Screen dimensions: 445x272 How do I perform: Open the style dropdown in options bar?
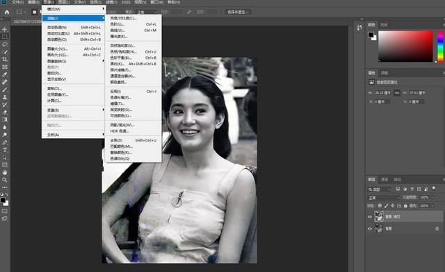(147, 12)
